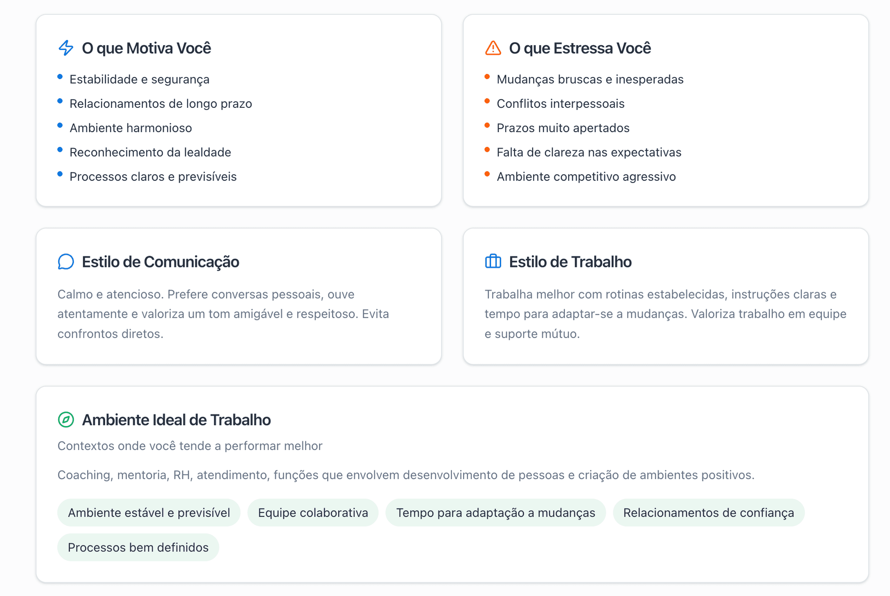Select the 'Ambiente estável e previsível' tag
Viewport: 890px width, 596px height.
tap(149, 513)
